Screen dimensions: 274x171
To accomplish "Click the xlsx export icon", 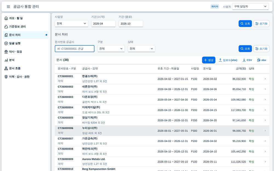I will pyautogui.click(x=259, y=60).
